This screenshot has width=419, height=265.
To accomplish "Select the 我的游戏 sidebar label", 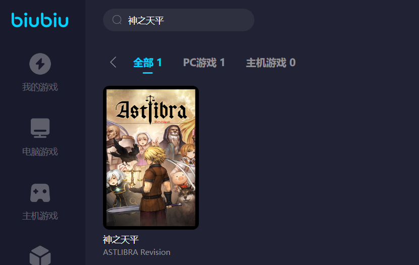I will coord(40,87).
